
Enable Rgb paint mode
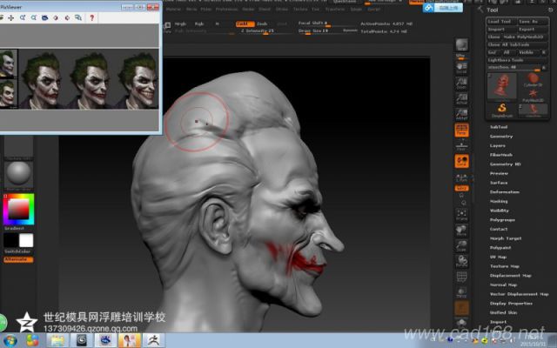click(x=199, y=23)
